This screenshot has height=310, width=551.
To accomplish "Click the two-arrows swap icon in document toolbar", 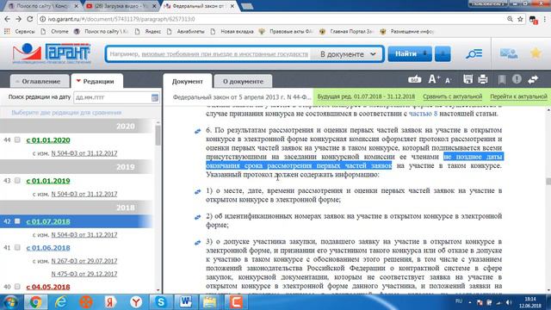I will tap(533, 80).
